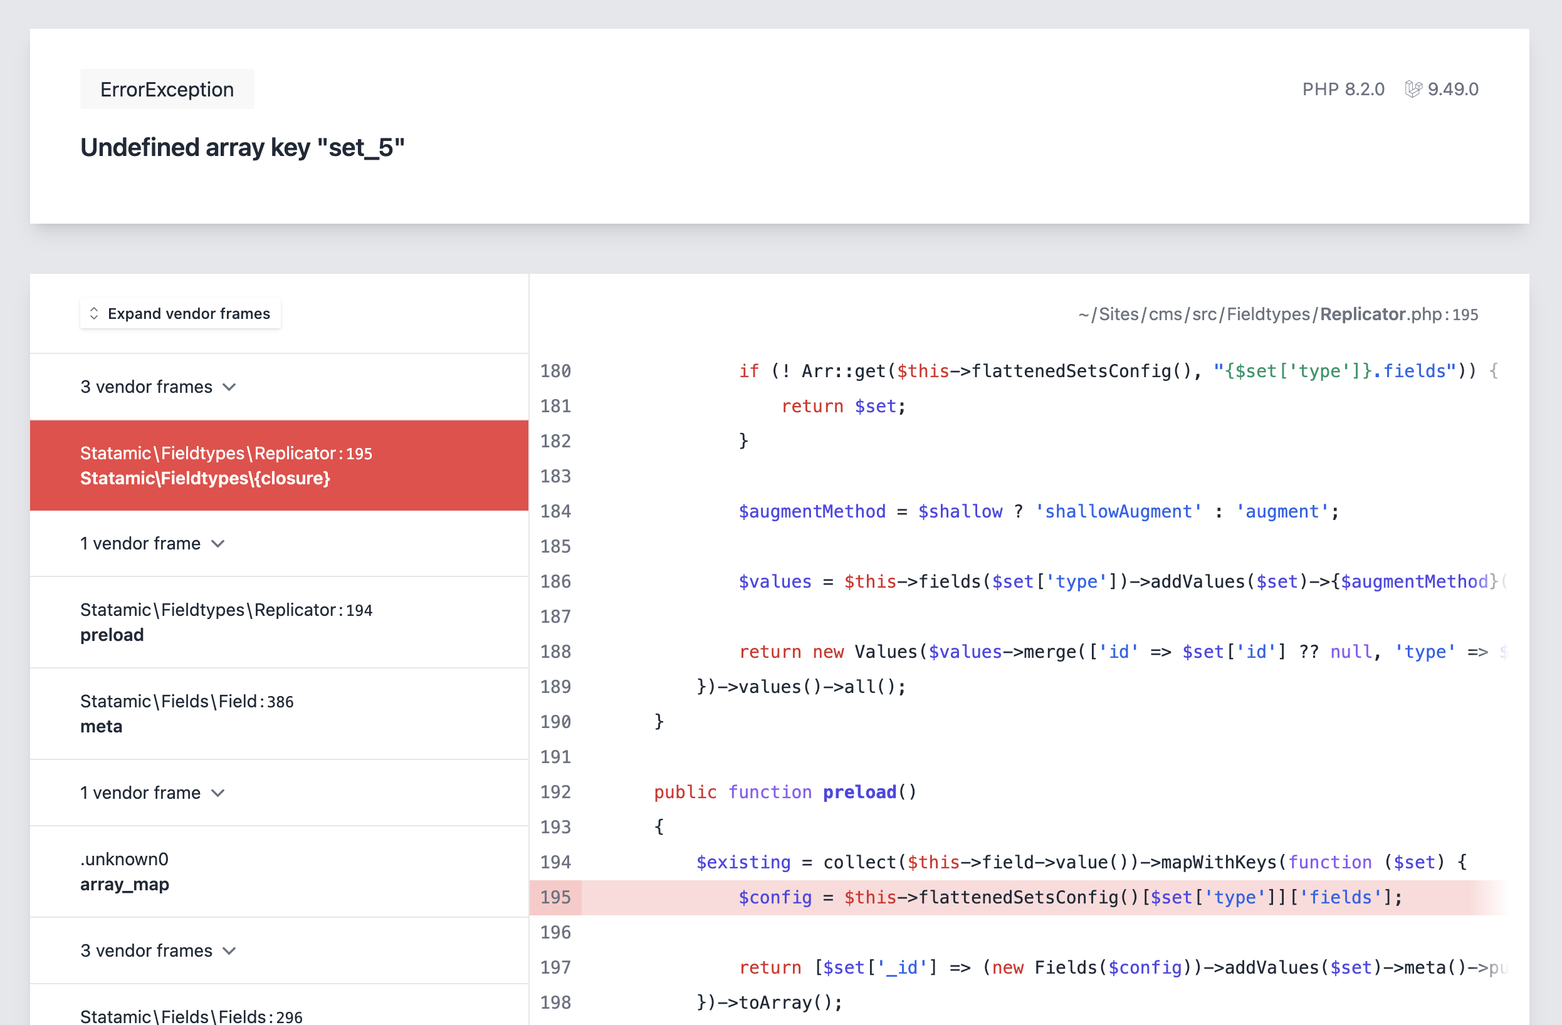Click the error message Undefined array key set_5
The height and width of the screenshot is (1025, 1562).
point(243,148)
